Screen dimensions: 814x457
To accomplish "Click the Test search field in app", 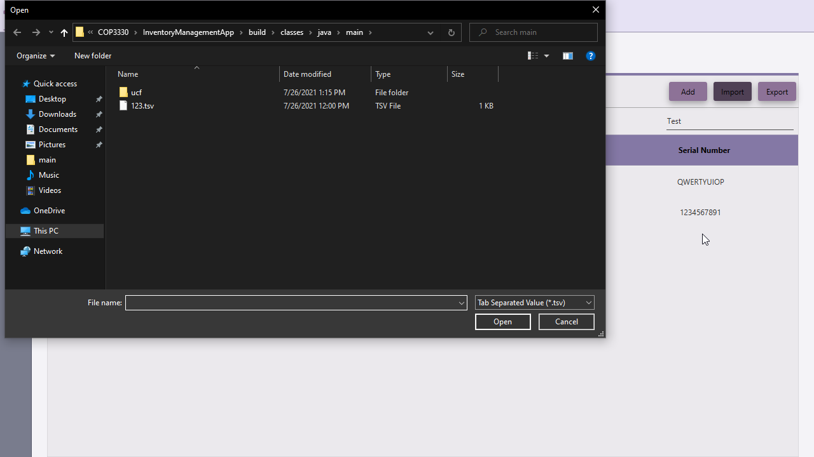I will [730, 121].
